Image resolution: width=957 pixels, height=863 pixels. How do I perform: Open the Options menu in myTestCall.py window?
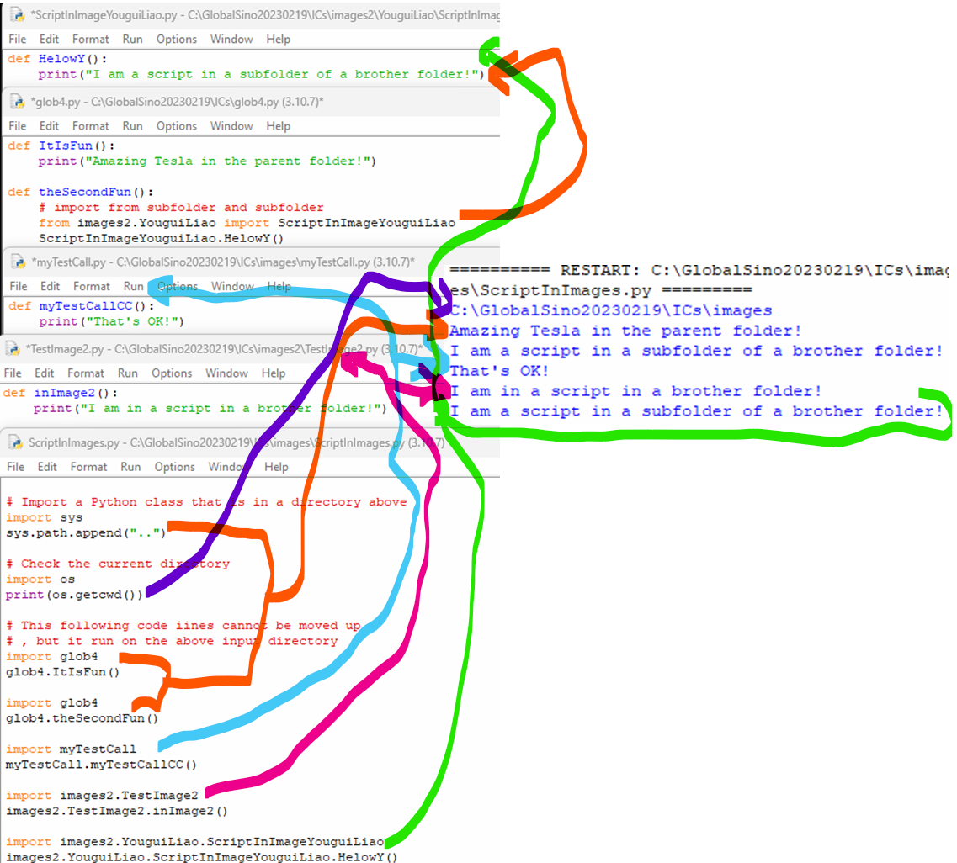176,286
